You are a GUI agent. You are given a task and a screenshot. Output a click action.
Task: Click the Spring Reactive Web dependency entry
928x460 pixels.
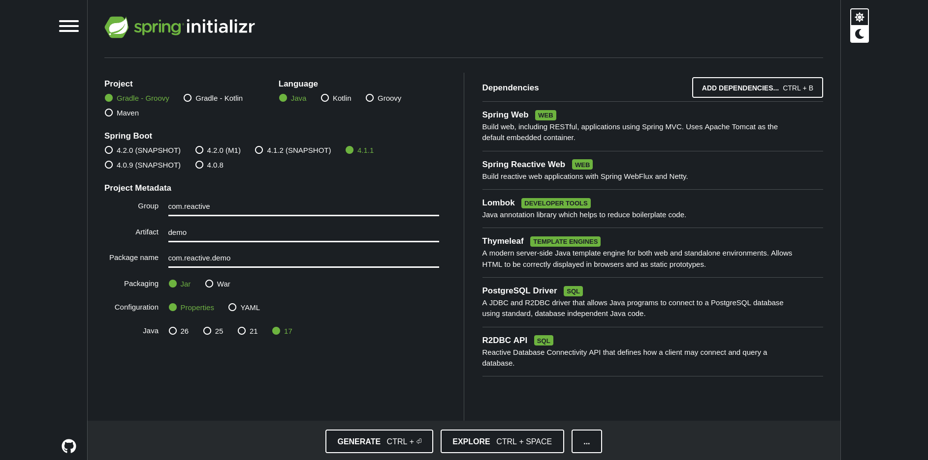pyautogui.click(x=652, y=171)
